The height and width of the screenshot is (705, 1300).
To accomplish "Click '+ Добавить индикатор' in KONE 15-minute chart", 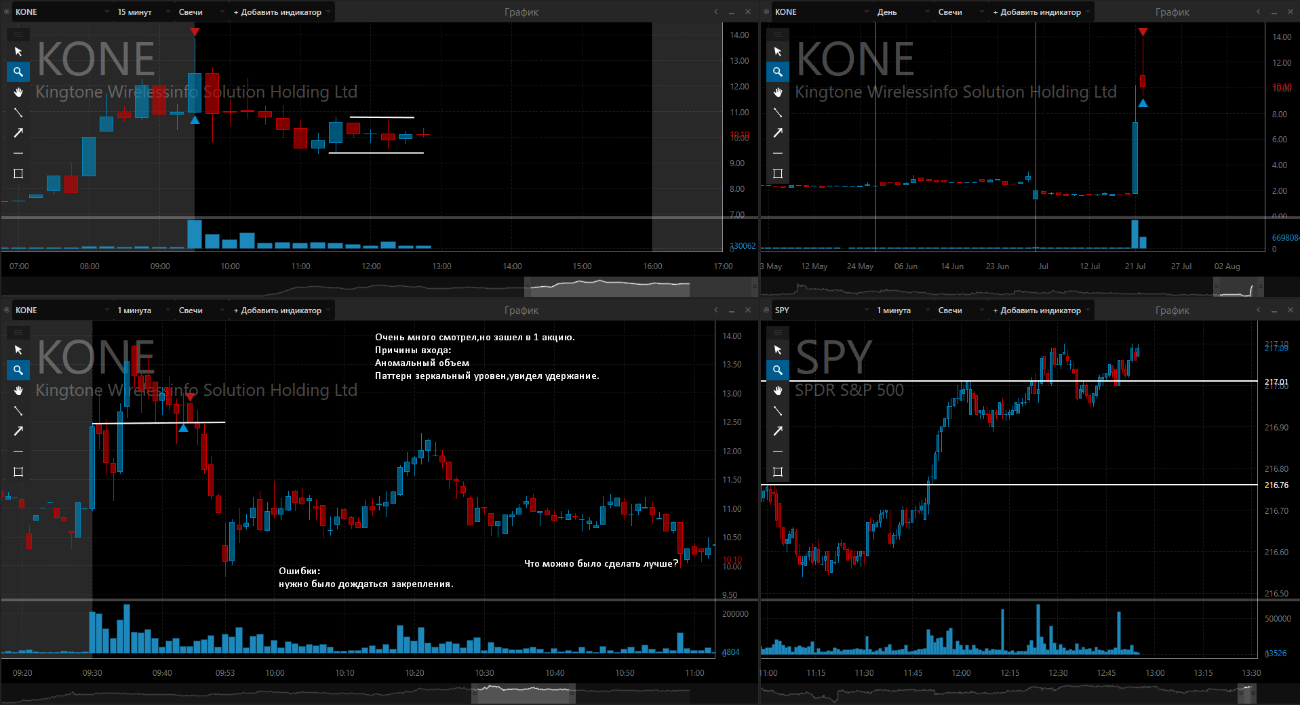I will pyautogui.click(x=281, y=12).
